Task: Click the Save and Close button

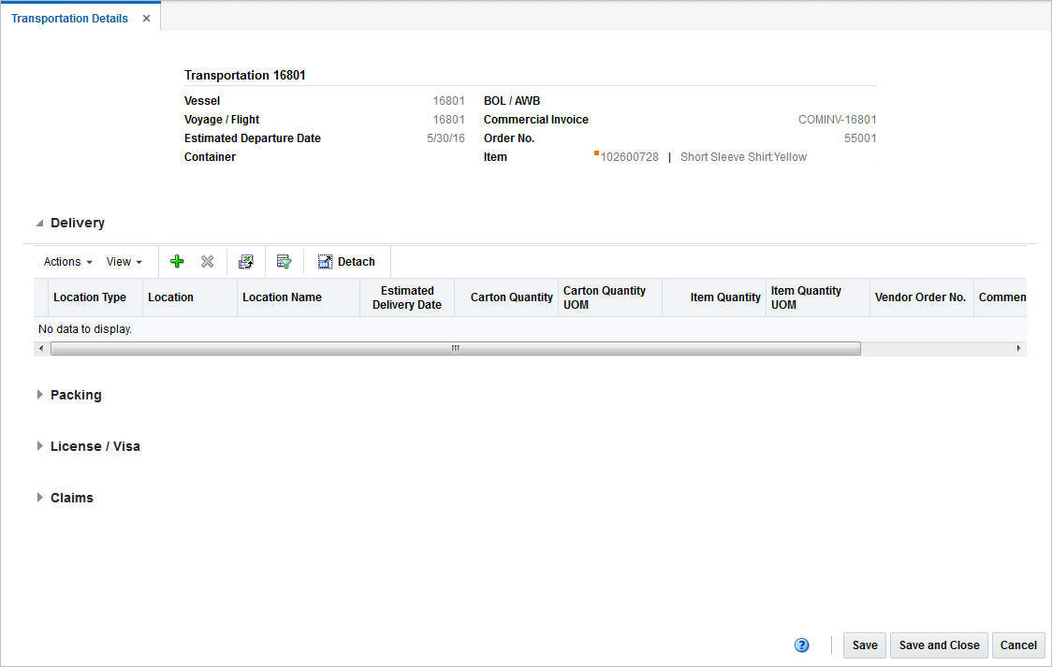Action: tap(939, 645)
